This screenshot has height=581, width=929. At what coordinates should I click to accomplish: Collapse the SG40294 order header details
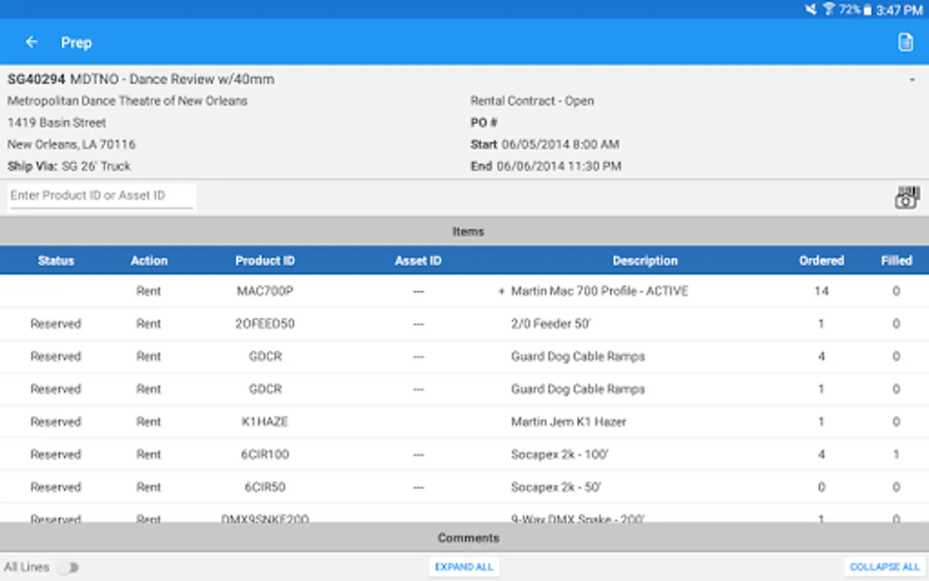click(x=912, y=78)
